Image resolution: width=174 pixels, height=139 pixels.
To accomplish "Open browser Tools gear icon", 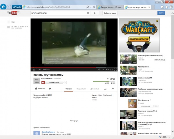I will (171, 7).
